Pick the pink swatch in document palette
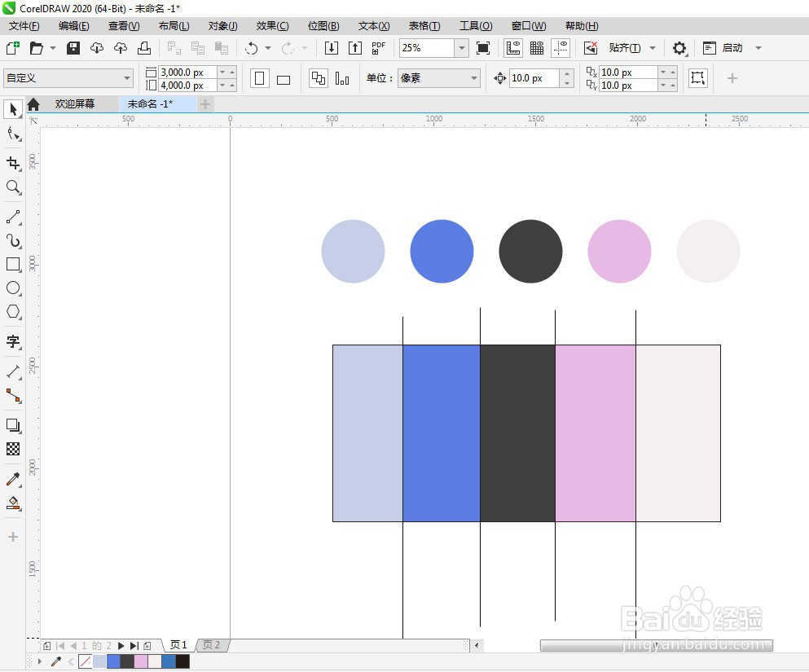The height and width of the screenshot is (672, 809). [141, 661]
